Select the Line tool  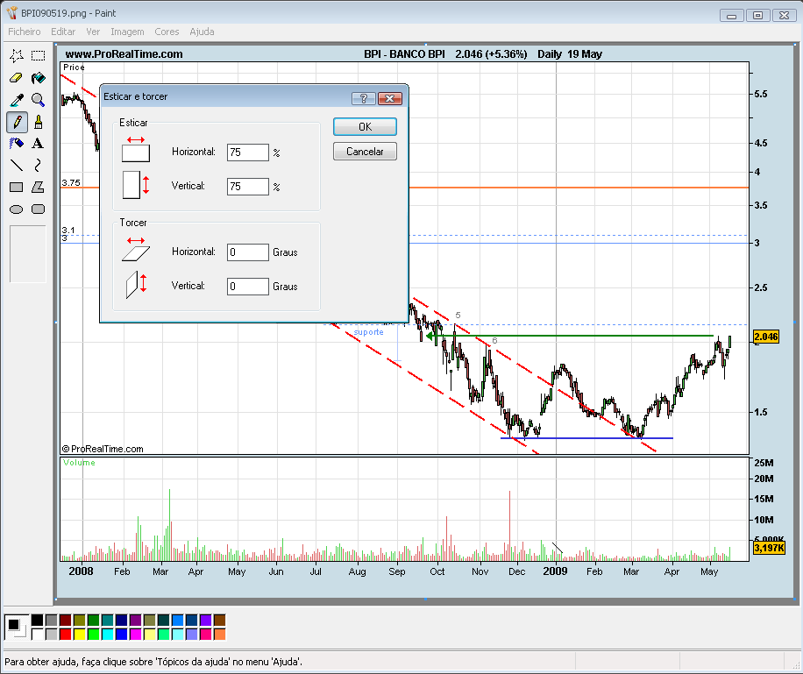[17, 165]
